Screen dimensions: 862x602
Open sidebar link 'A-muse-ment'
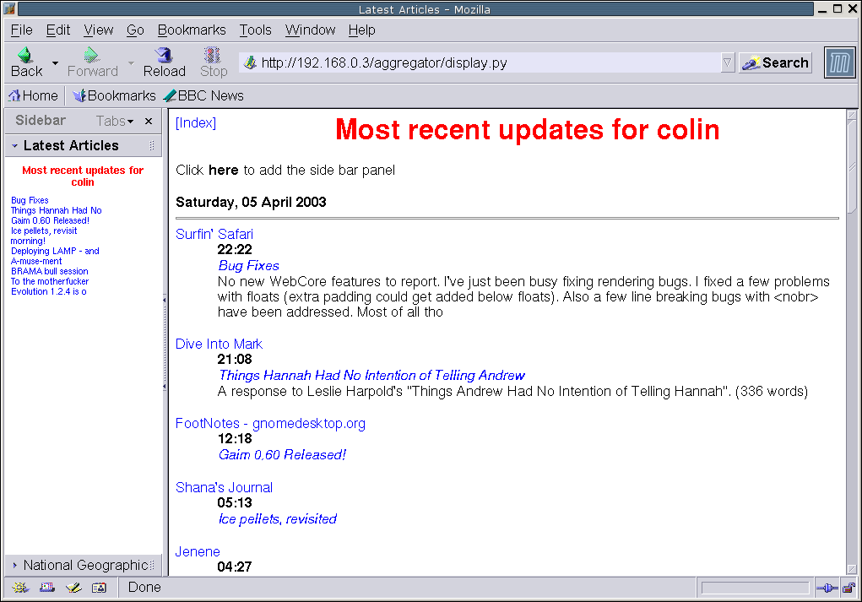(36, 261)
